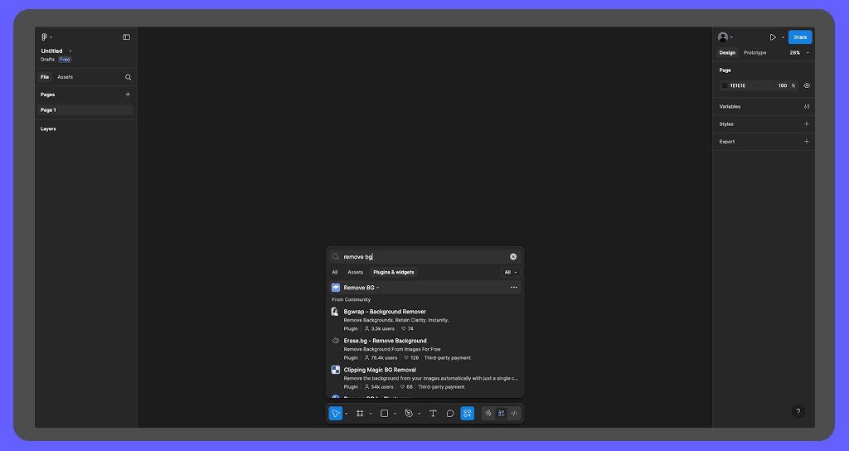Select the Move tool in toolbar

point(336,413)
